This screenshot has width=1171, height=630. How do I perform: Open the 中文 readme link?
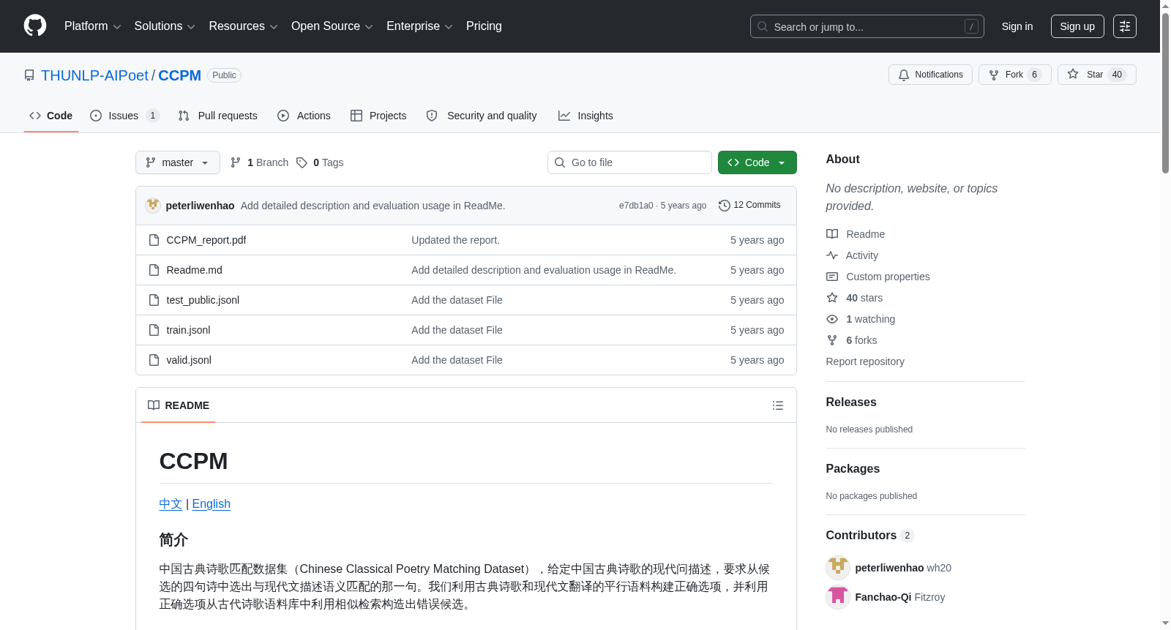[x=171, y=503]
